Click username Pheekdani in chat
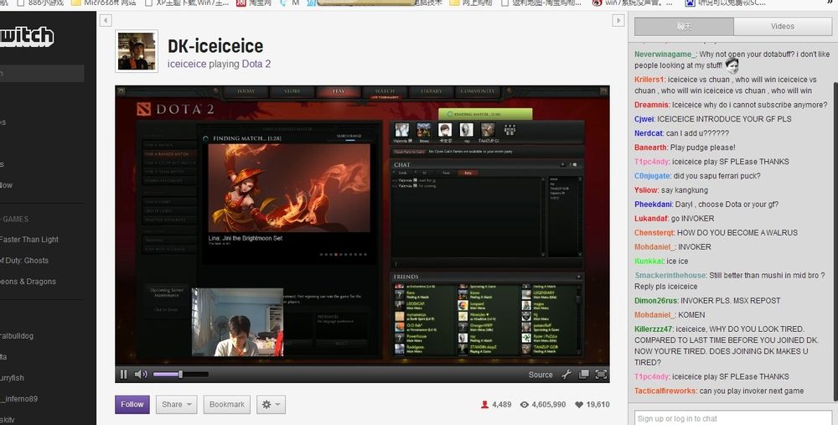This screenshot has width=838, height=425. tap(653, 205)
